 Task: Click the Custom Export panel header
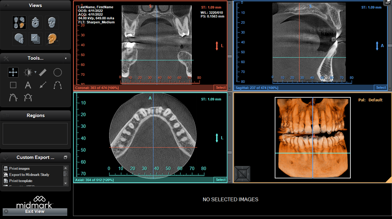[35, 157]
